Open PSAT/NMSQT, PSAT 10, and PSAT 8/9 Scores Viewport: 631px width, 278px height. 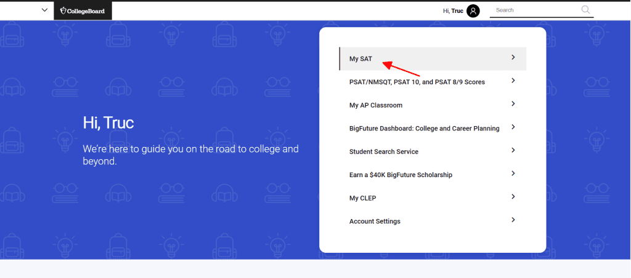click(x=433, y=82)
